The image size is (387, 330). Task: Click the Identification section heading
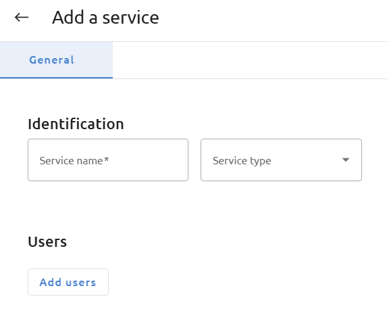(x=76, y=124)
